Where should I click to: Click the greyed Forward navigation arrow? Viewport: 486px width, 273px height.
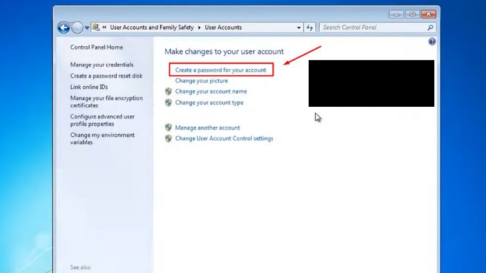coord(77,27)
